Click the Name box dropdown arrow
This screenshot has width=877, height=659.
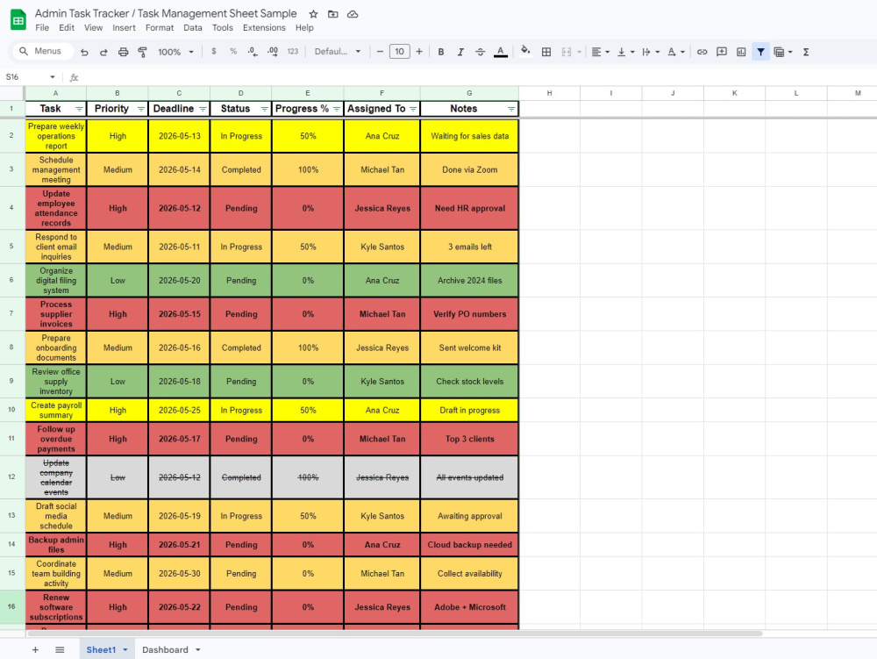(52, 77)
